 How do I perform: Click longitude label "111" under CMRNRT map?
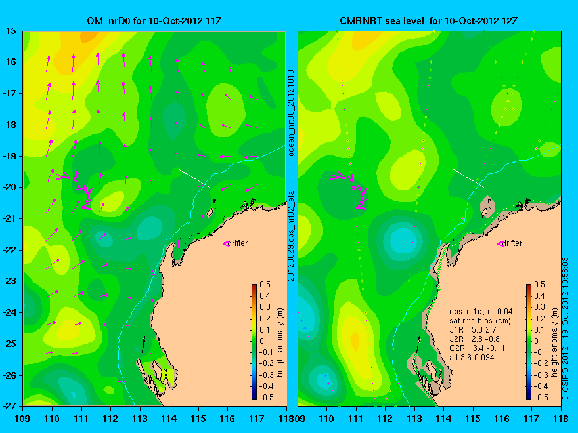[356, 419]
